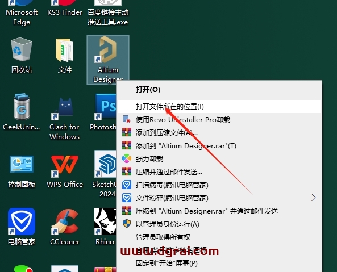This screenshot has height=272, width=337.
Task: Choose 固定到"开始"屏幕(P) entry
Action: coord(219,263)
